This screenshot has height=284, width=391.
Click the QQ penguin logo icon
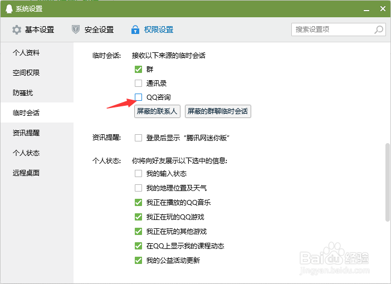point(9,9)
